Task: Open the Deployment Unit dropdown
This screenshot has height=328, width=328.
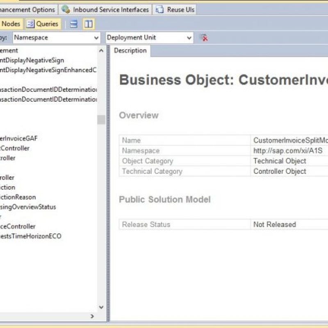Action: [x=189, y=38]
